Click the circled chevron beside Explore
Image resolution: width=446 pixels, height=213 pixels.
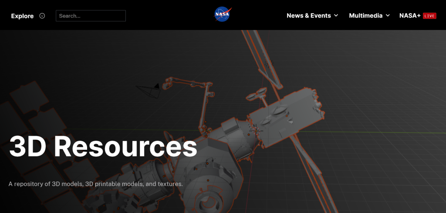point(42,16)
